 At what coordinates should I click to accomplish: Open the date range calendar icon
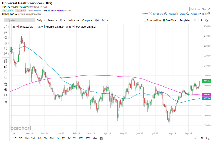(x=101, y=138)
